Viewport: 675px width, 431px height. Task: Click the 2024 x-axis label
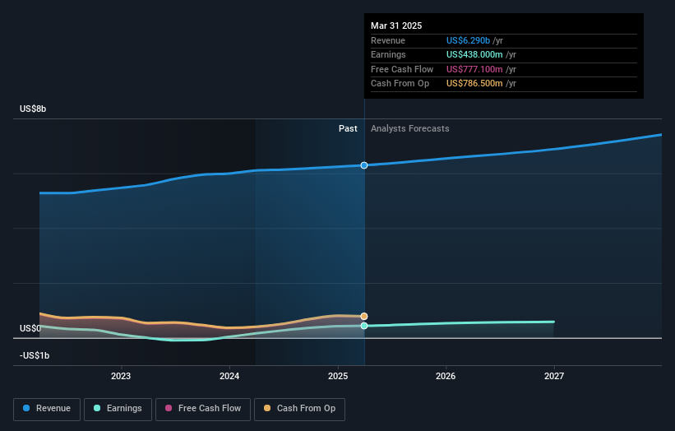(x=229, y=376)
